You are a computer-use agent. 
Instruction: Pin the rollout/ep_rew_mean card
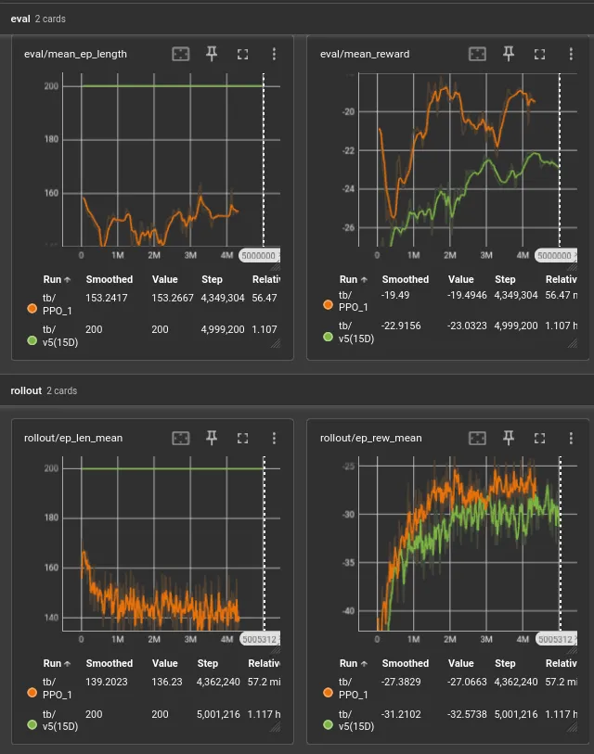pos(509,438)
